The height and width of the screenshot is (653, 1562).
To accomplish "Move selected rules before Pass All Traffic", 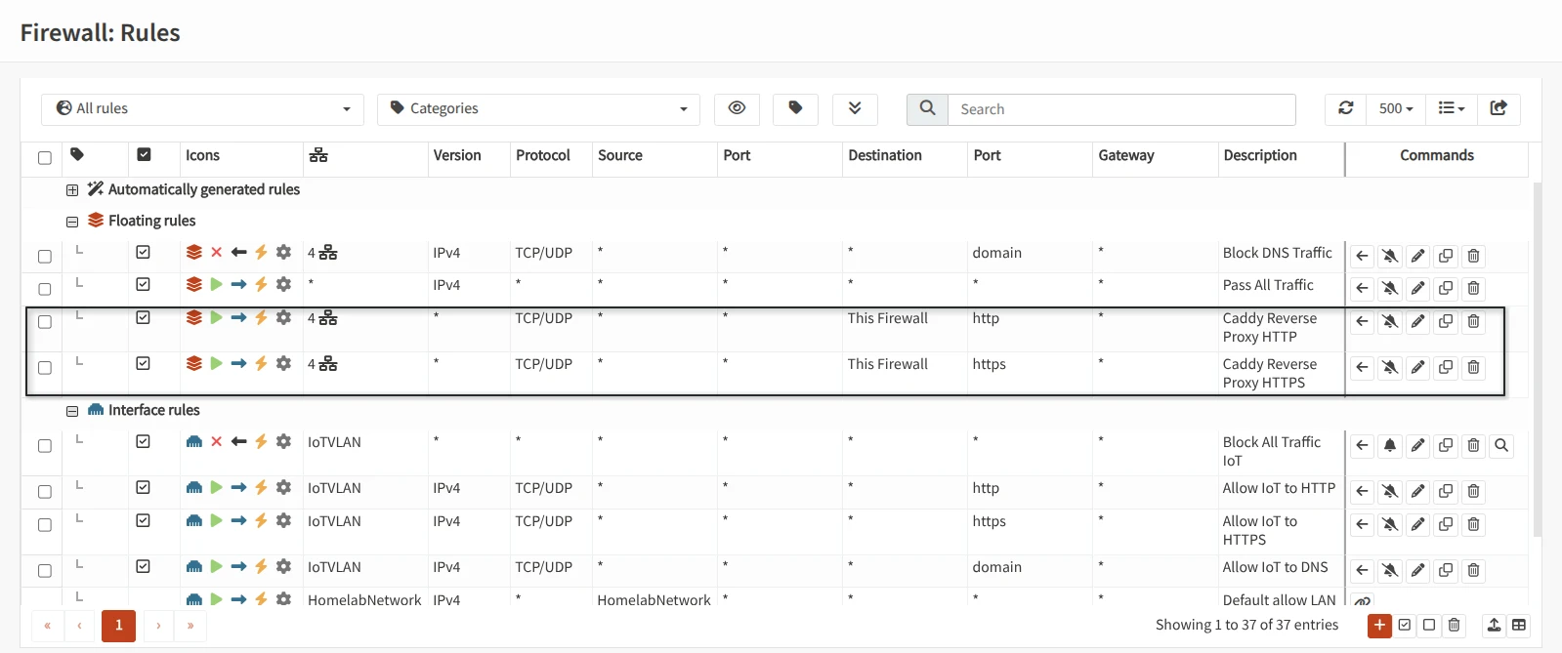I will (x=1362, y=288).
